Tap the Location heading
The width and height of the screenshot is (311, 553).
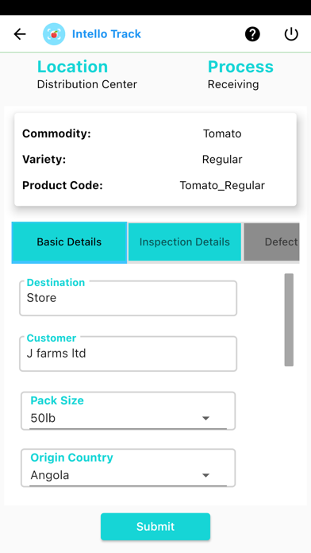click(72, 67)
